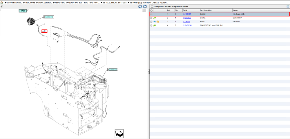
Task: Click the round icon in the Ref 3 row
Action: [x=151, y=22]
